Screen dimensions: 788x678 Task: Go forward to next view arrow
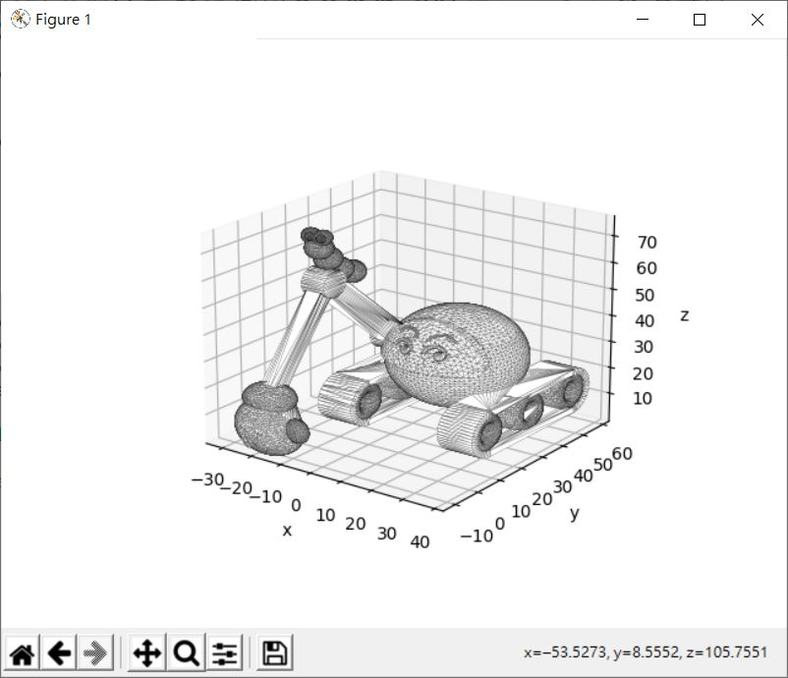click(x=95, y=652)
